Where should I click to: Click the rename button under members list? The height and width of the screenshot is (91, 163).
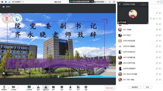(x=147, y=87)
